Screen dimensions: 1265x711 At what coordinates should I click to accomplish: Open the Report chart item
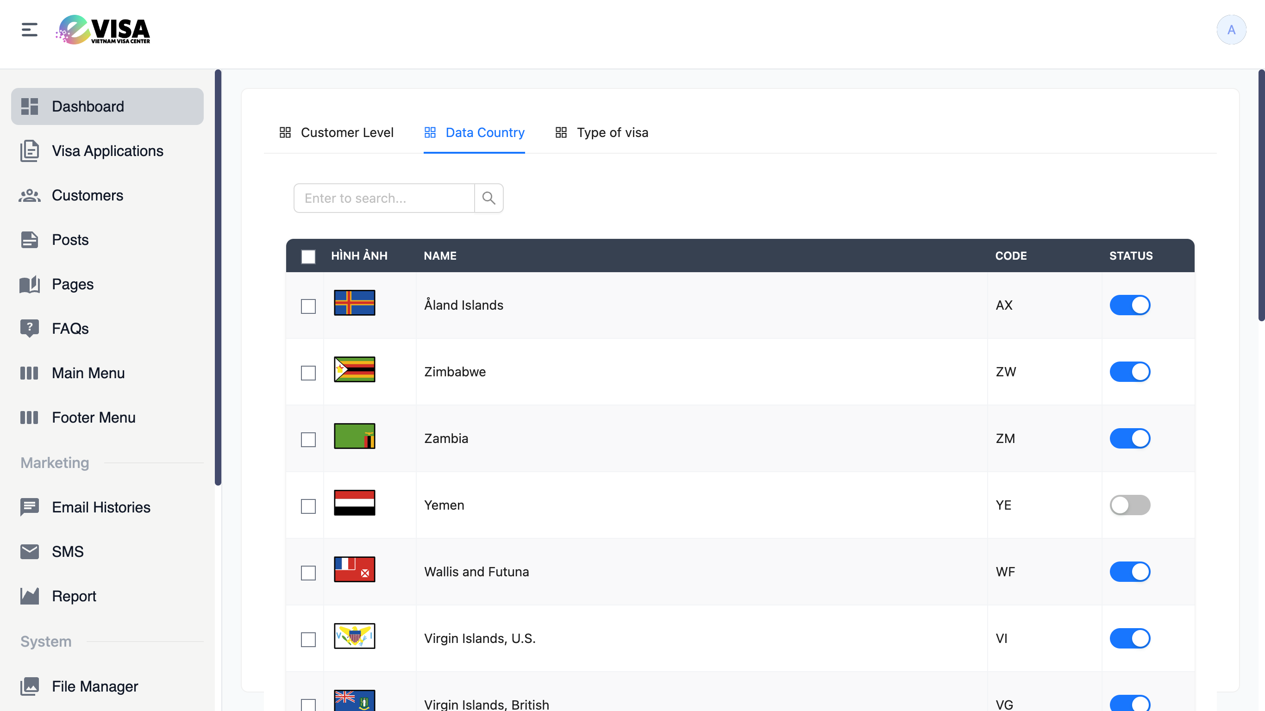pos(30,596)
